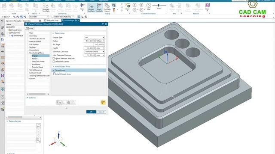The height and width of the screenshot is (154, 275).
Task: Click the Find binoculars icon in dialog
Action: [x=27, y=29]
